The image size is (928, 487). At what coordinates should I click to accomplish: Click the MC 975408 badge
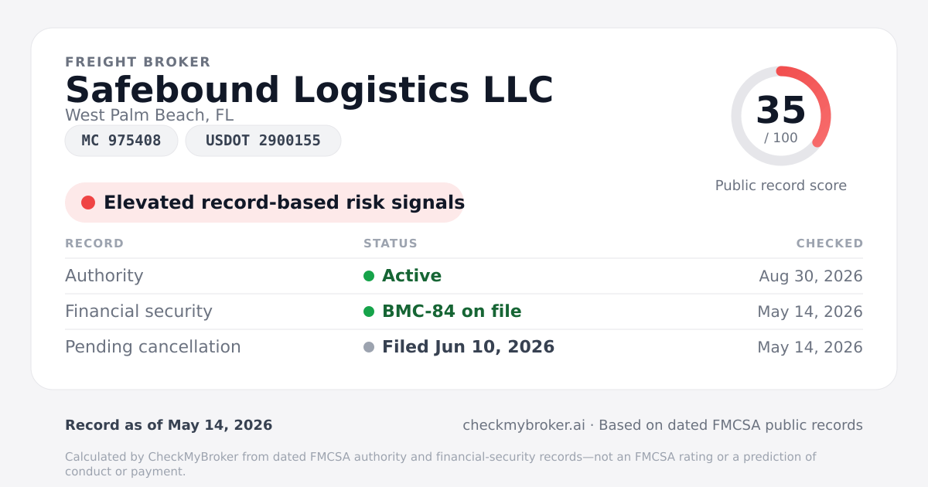click(121, 141)
